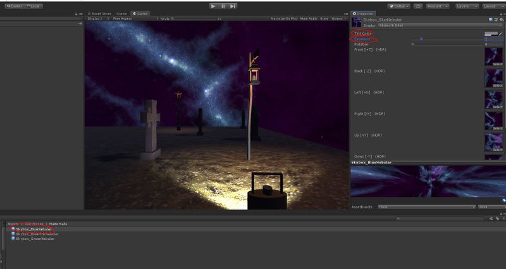This screenshot has width=506, height=269.
Task: Open the Account dropdown
Action: pyautogui.click(x=437, y=6)
